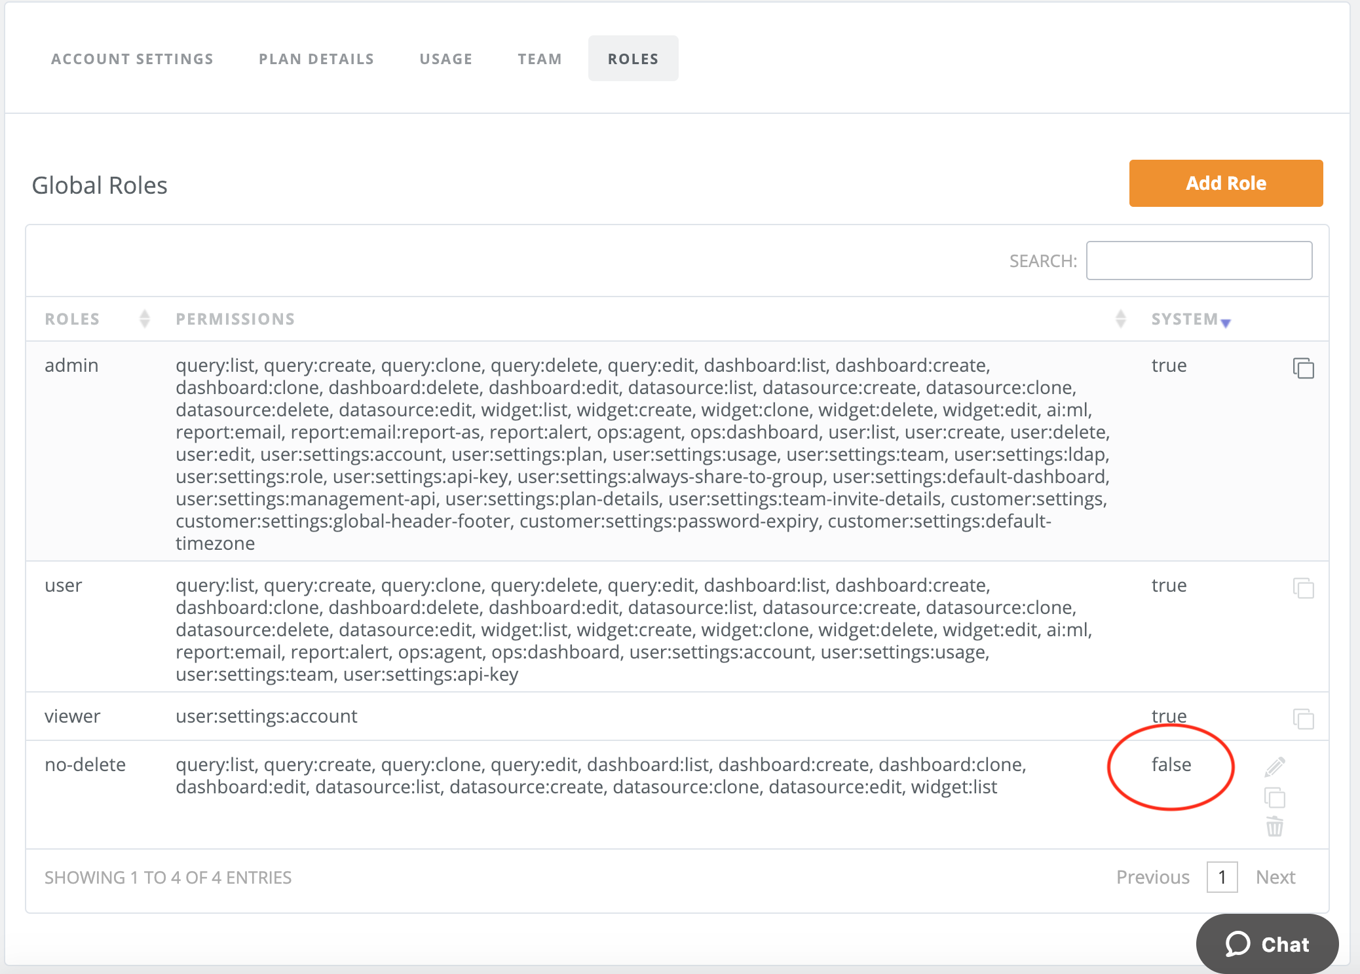
Task: Clone the viewer role via copy icon
Action: tap(1303, 719)
